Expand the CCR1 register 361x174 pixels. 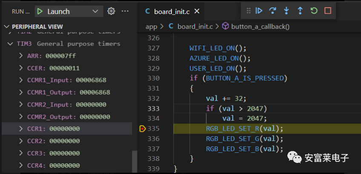pyautogui.click(x=21, y=129)
